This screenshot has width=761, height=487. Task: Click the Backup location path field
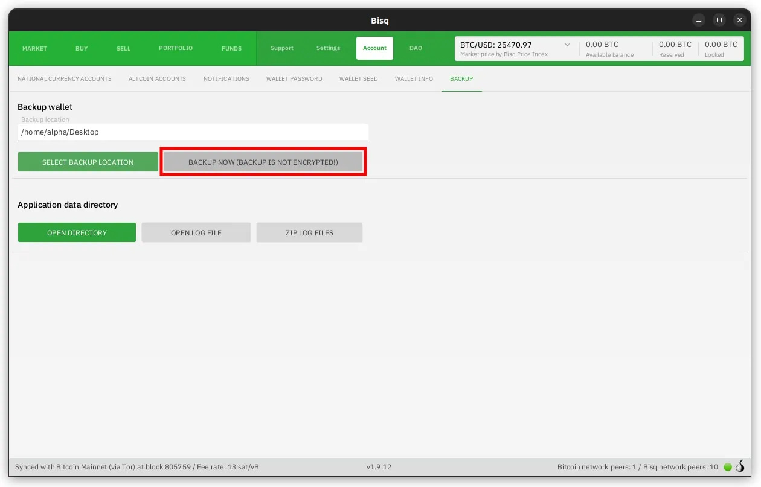[193, 132]
